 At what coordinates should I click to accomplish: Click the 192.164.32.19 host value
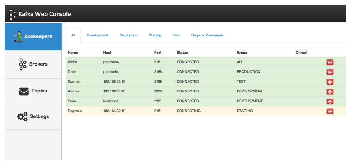click(x=114, y=111)
